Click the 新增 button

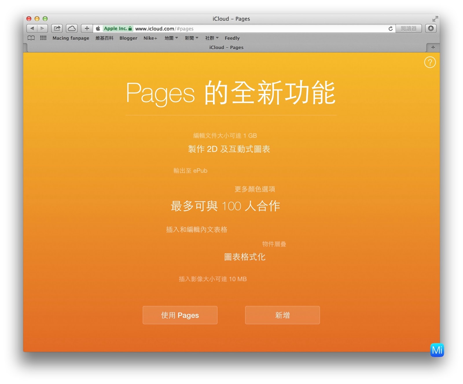pos(282,315)
